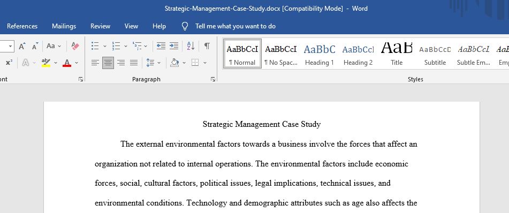Open the References tab
This screenshot has height=213, width=509.
pyautogui.click(x=22, y=26)
